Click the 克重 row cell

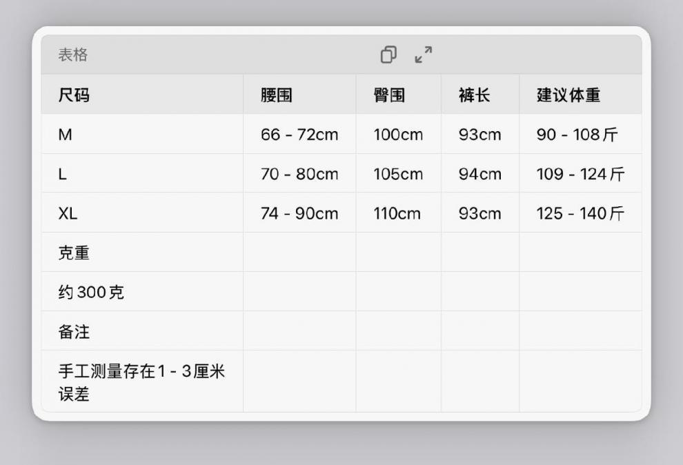pyautogui.click(x=74, y=253)
